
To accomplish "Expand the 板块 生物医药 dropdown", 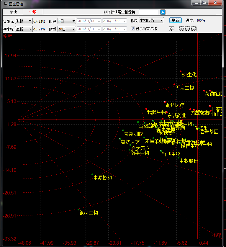I will pos(151,20).
